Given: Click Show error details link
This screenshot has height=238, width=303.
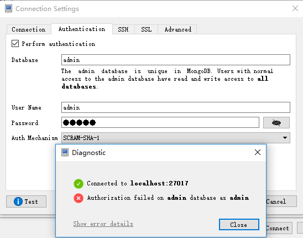Looking at the screenshot, I should tap(103, 224).
